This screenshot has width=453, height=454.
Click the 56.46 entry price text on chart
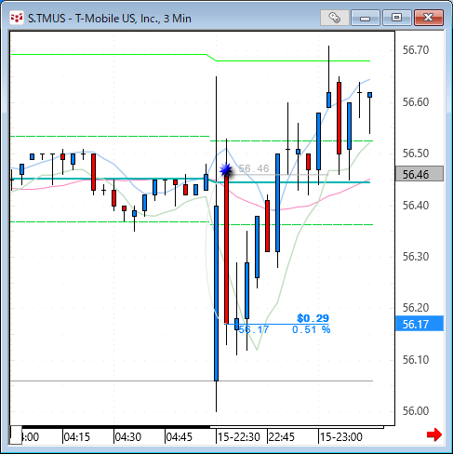tap(254, 168)
